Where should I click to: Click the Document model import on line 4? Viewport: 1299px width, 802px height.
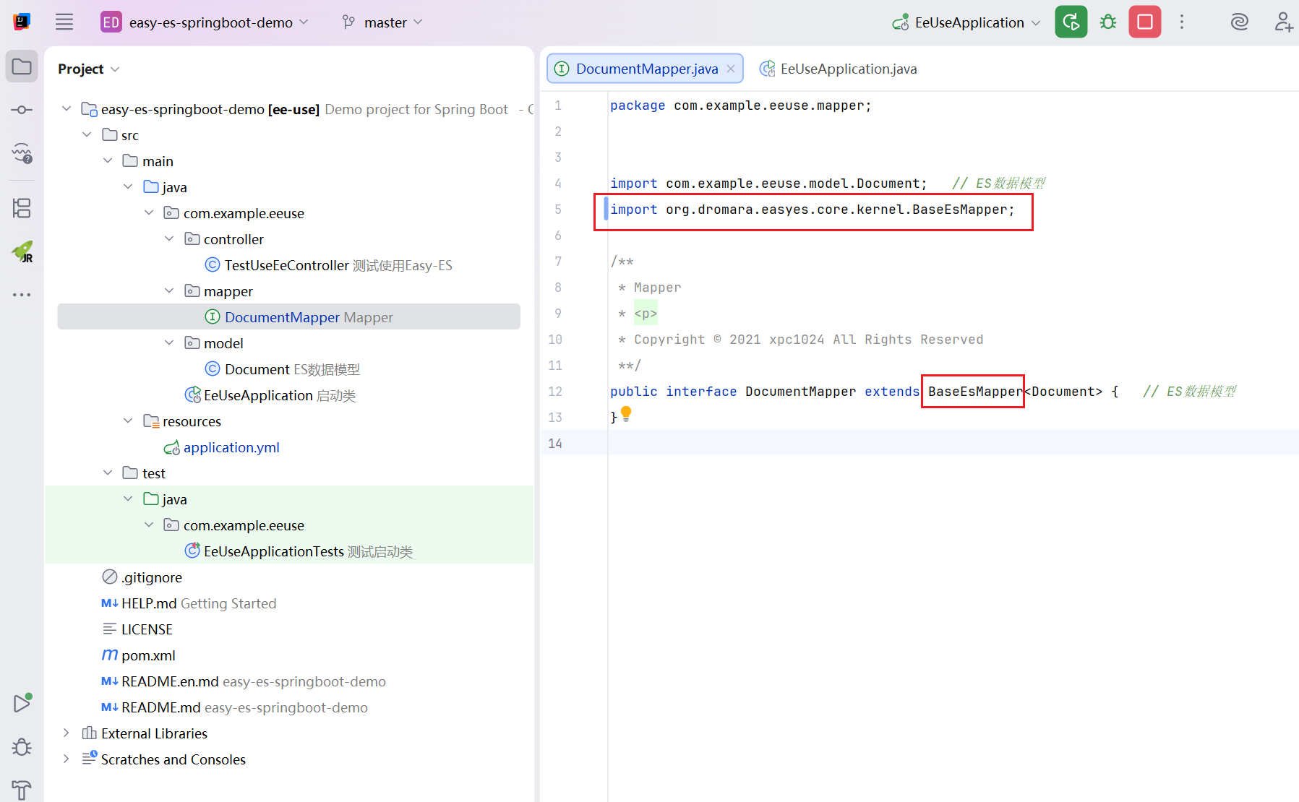point(768,184)
